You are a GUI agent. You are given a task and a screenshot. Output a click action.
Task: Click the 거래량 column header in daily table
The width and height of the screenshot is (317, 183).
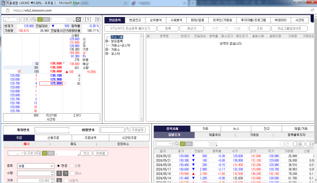point(289,151)
